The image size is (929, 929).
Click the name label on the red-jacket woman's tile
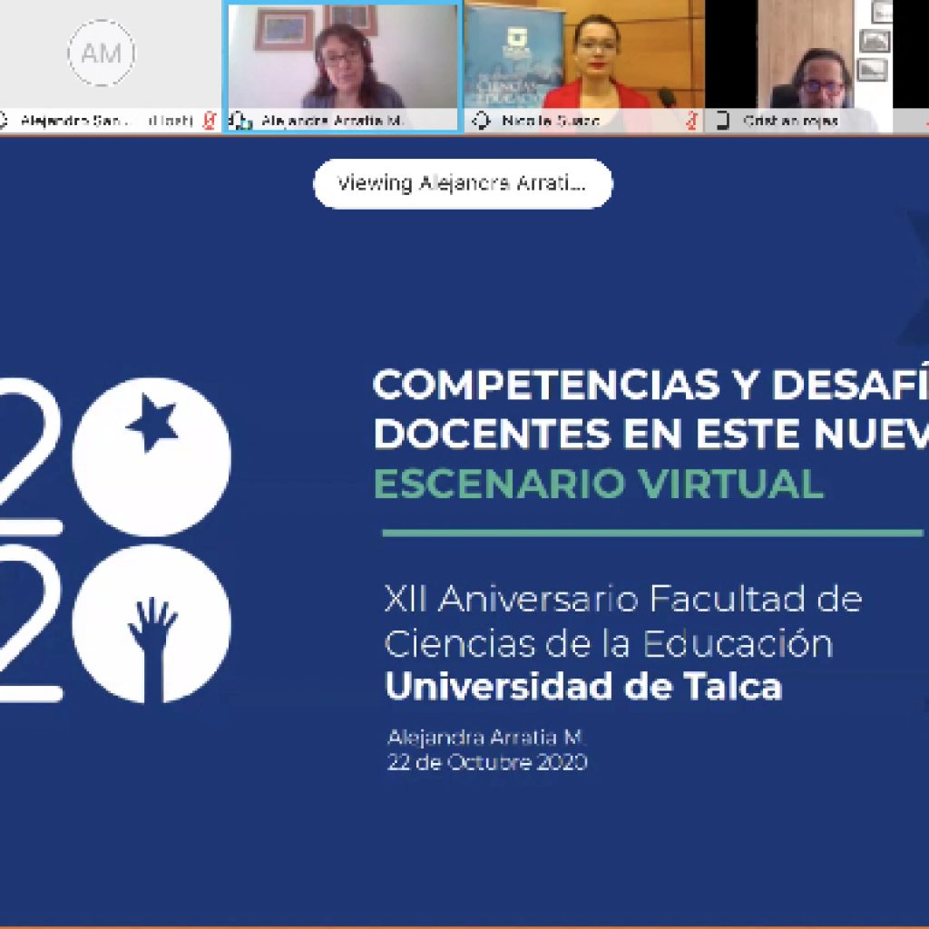coord(551,121)
